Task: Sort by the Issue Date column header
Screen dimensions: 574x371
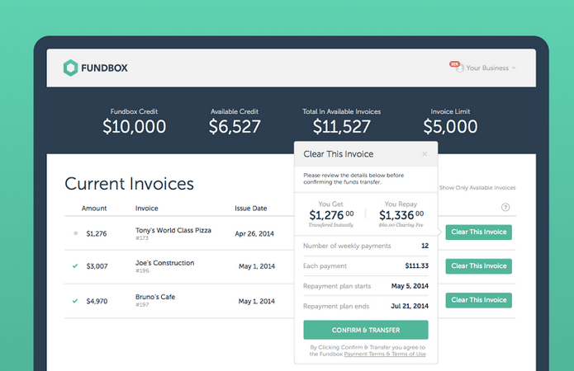Action: (x=251, y=209)
